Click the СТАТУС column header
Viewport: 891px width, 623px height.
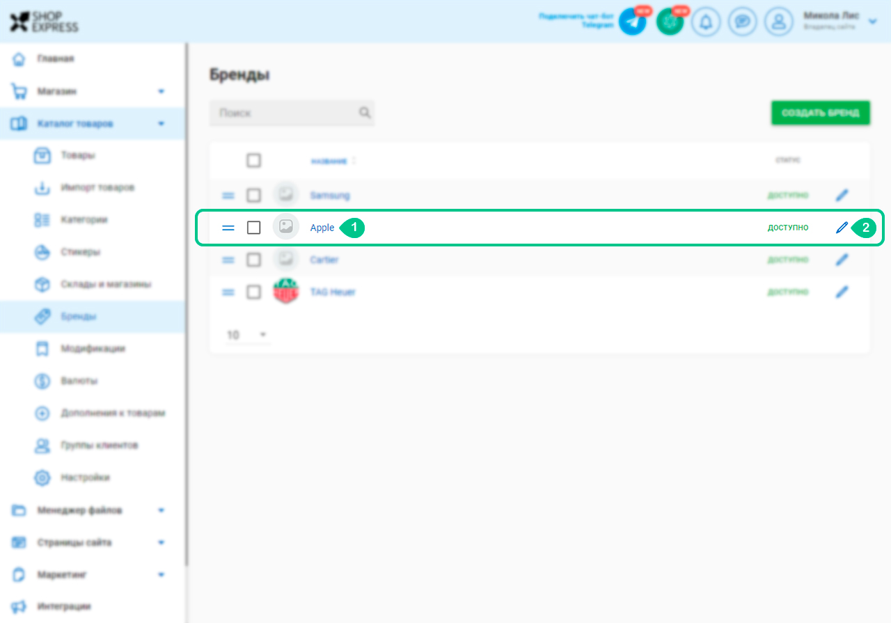[788, 161]
